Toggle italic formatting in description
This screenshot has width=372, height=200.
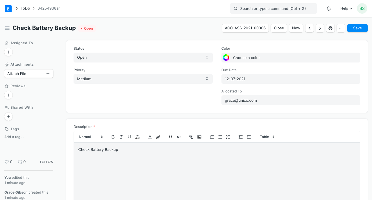[x=121, y=137]
